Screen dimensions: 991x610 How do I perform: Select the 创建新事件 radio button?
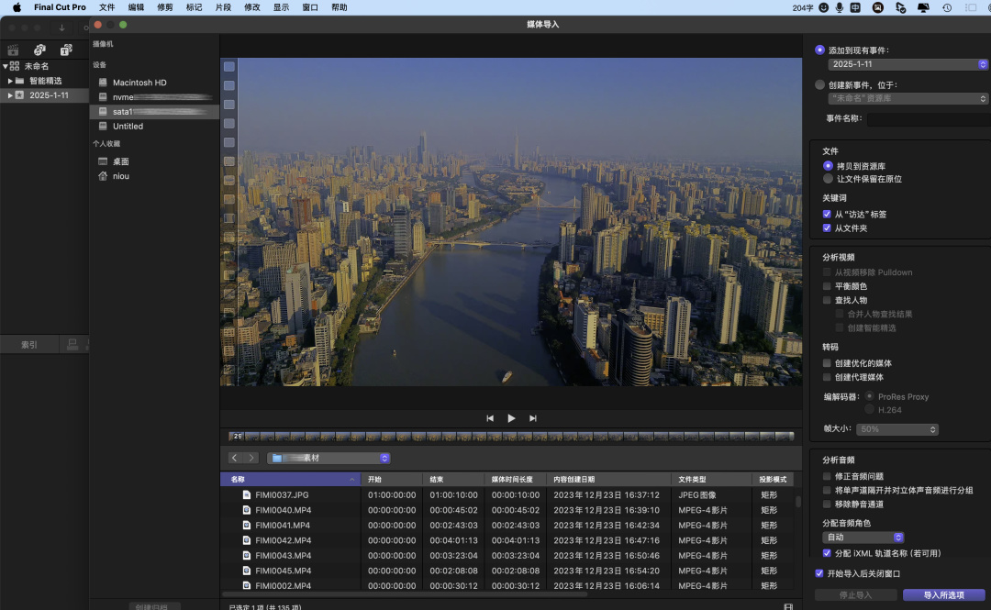point(819,84)
